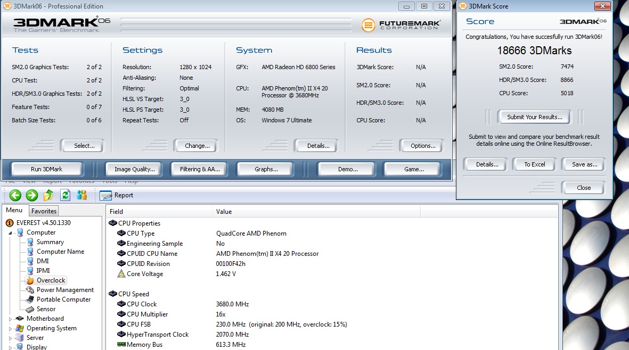Click the CPU Speed group header

(129, 294)
